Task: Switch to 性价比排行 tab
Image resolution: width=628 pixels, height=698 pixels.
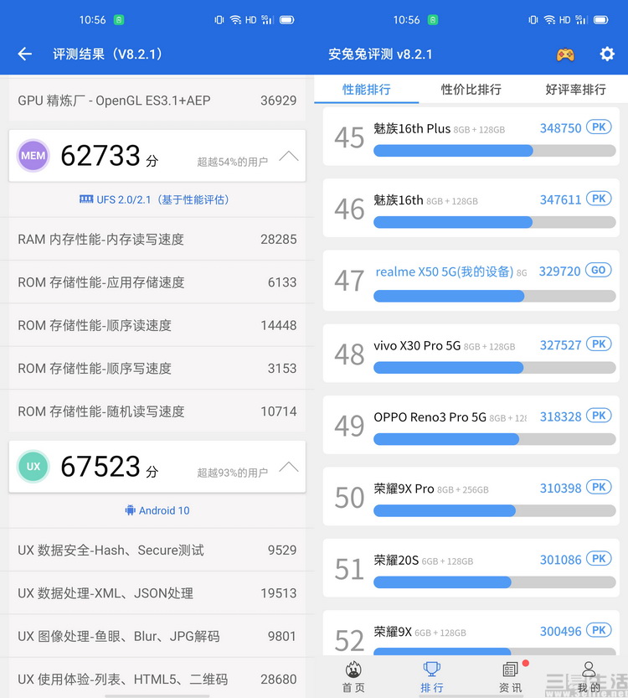Action: tap(471, 90)
